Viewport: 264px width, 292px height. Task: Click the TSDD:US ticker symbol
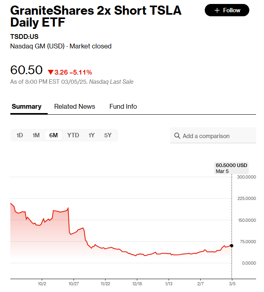[24, 36]
